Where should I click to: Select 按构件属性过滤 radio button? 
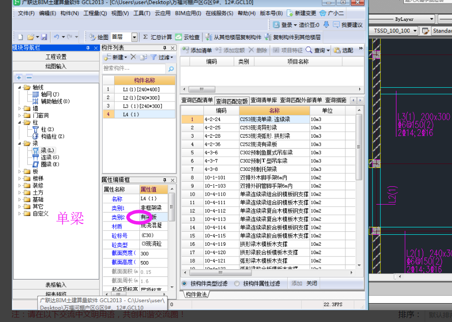[x=237, y=283]
